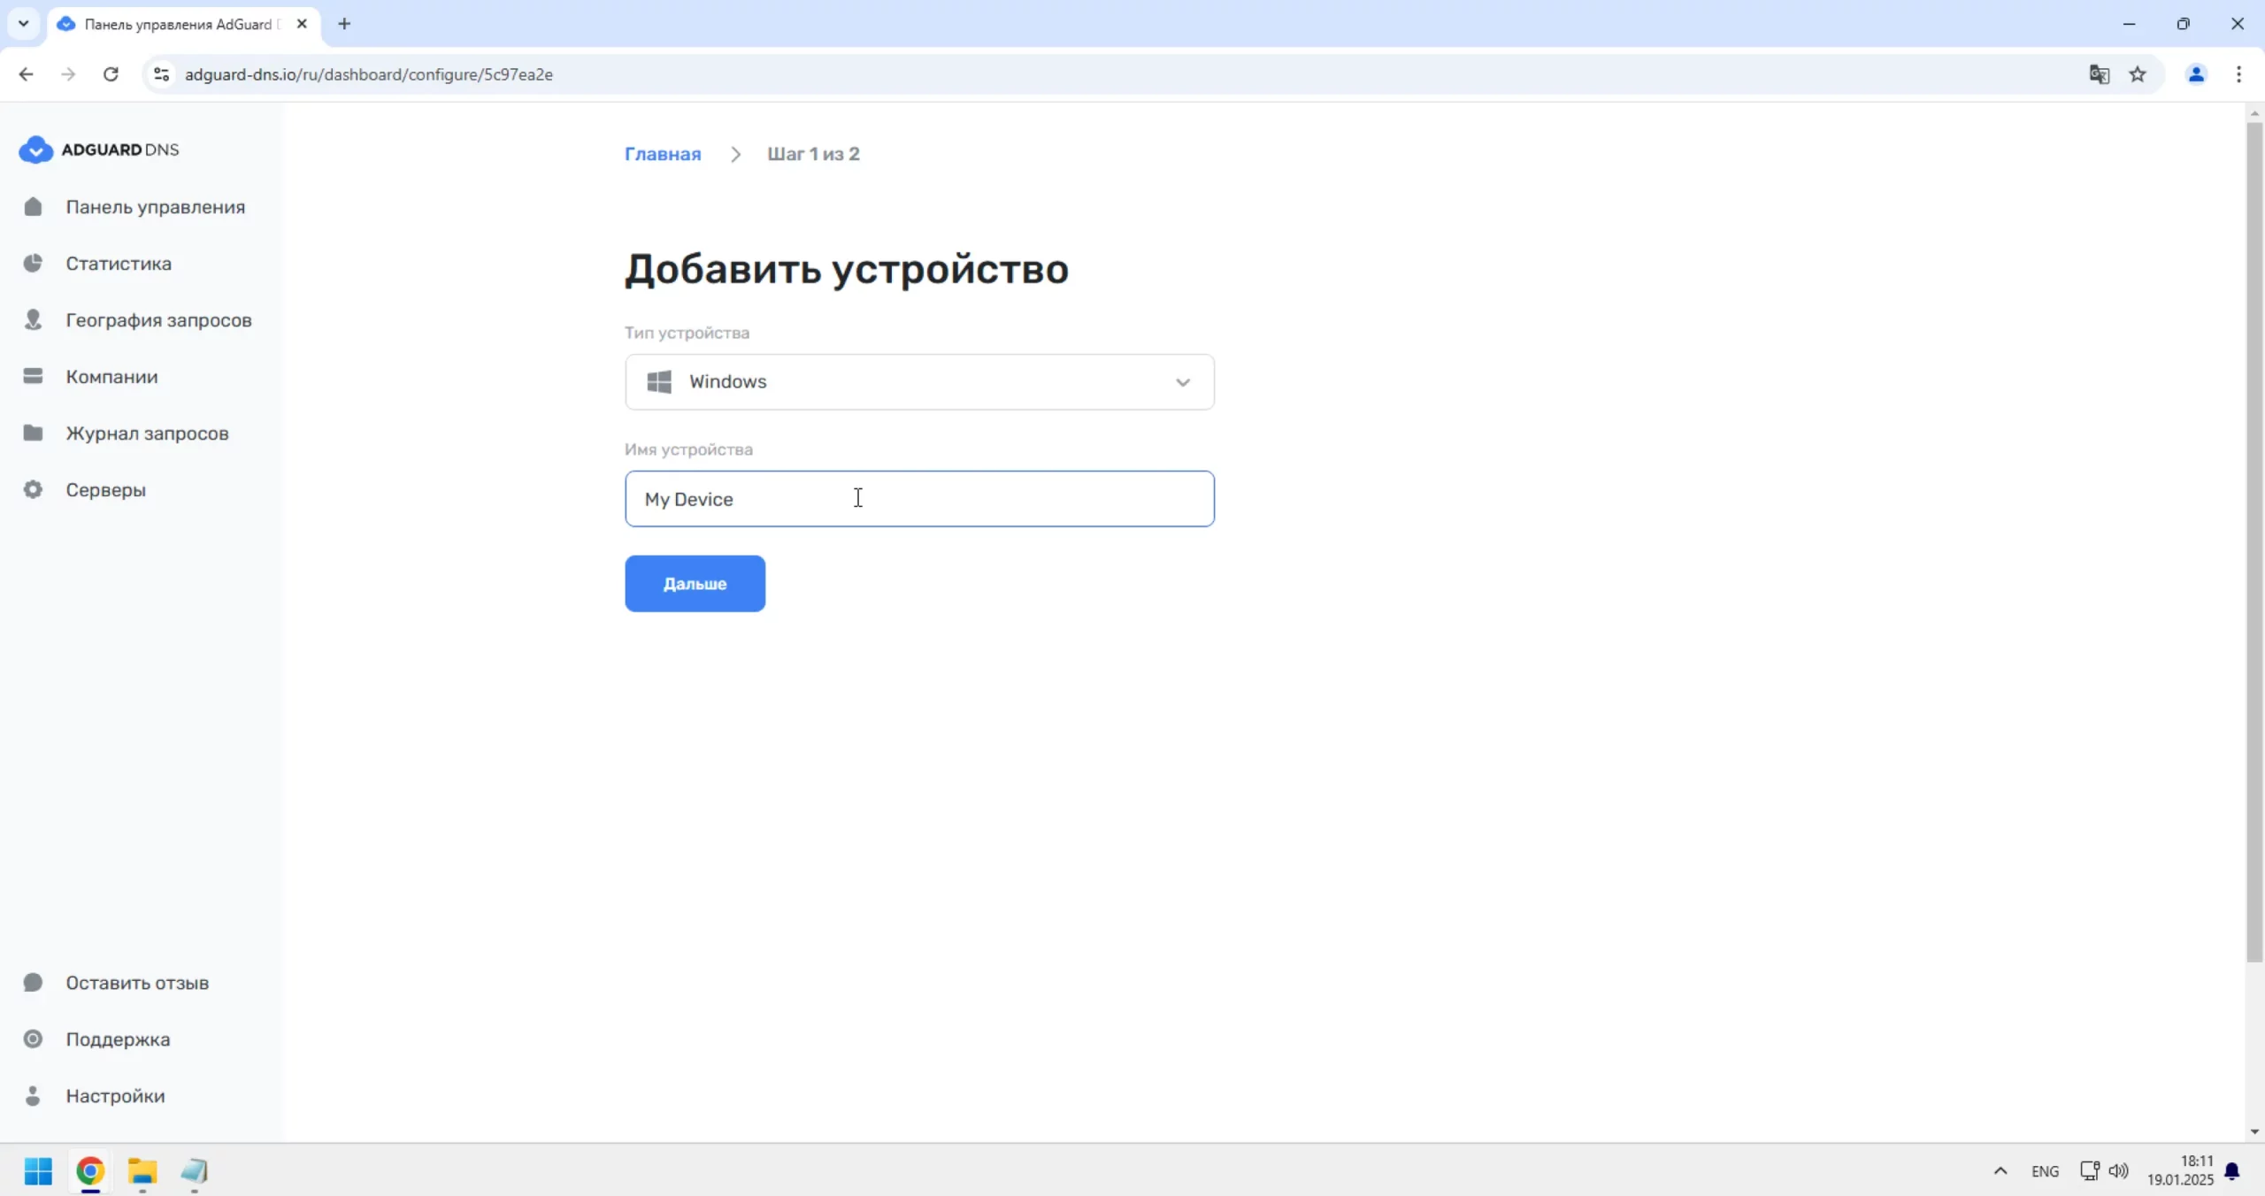Viewport: 2265px width, 1196px height.
Task: Click the Компании sidebar icon
Action: 33,377
